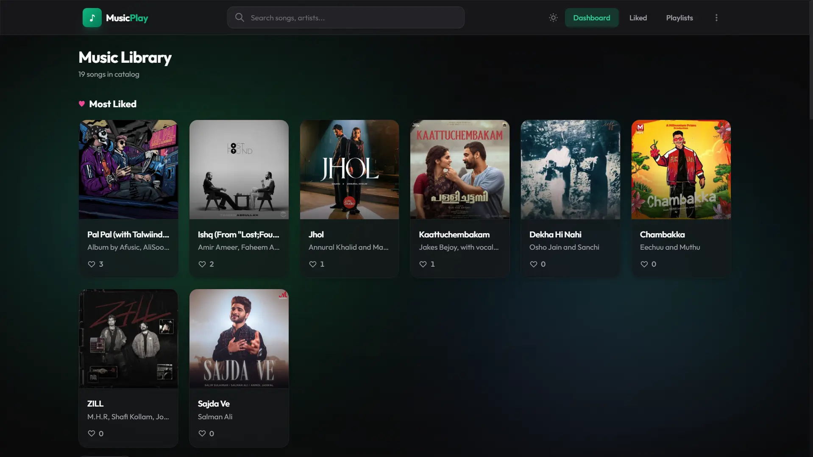Click artist text Album by Afusic, AliSoo...
The image size is (813, 457).
click(128, 247)
